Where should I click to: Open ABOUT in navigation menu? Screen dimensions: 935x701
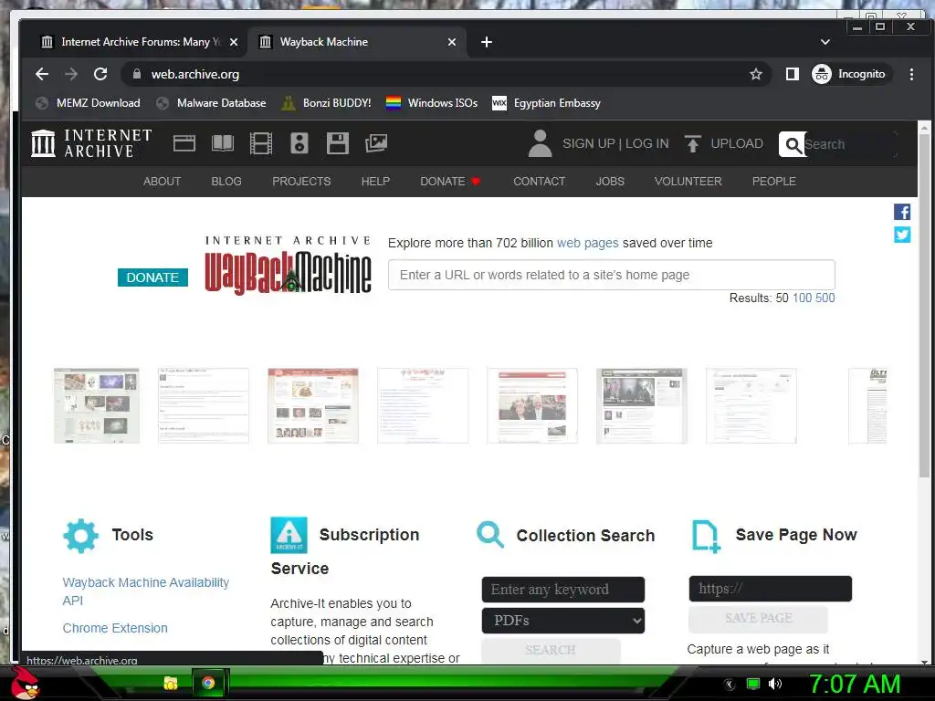[162, 182]
